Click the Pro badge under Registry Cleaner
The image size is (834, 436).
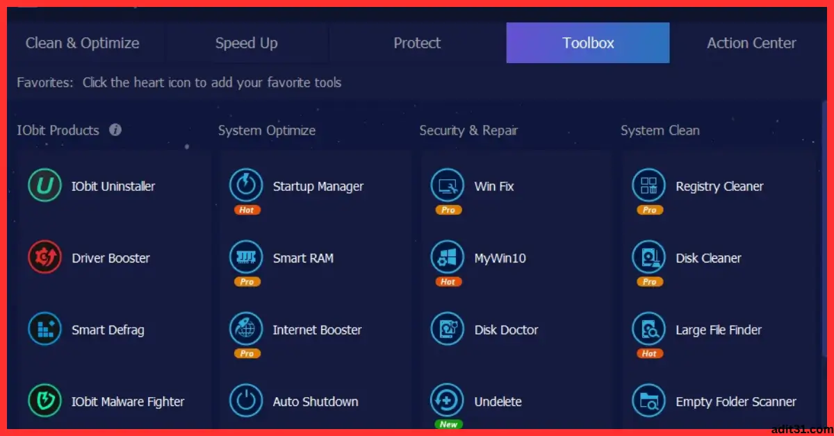(649, 210)
